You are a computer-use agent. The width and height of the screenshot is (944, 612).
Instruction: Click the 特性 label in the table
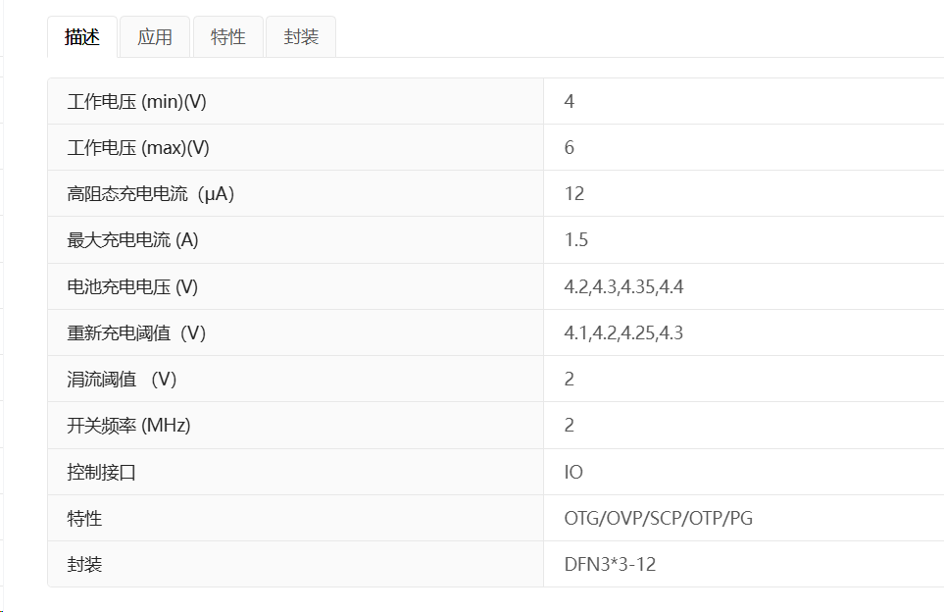[x=84, y=518]
